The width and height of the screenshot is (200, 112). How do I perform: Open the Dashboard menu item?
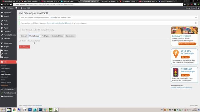[x=7, y=13]
